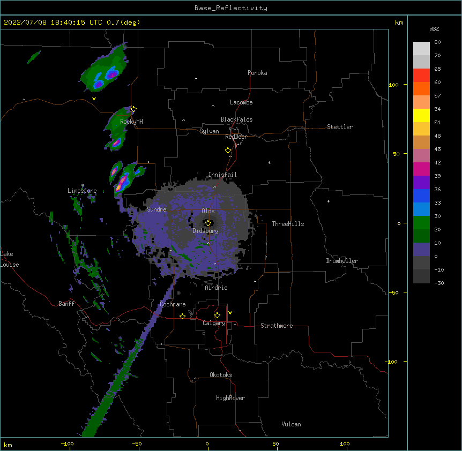Click the Sylvan label
462x451 pixels.
coord(209,131)
